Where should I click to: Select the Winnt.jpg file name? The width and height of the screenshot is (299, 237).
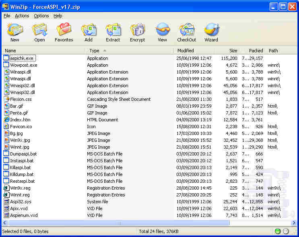pyautogui.click(x=20, y=147)
